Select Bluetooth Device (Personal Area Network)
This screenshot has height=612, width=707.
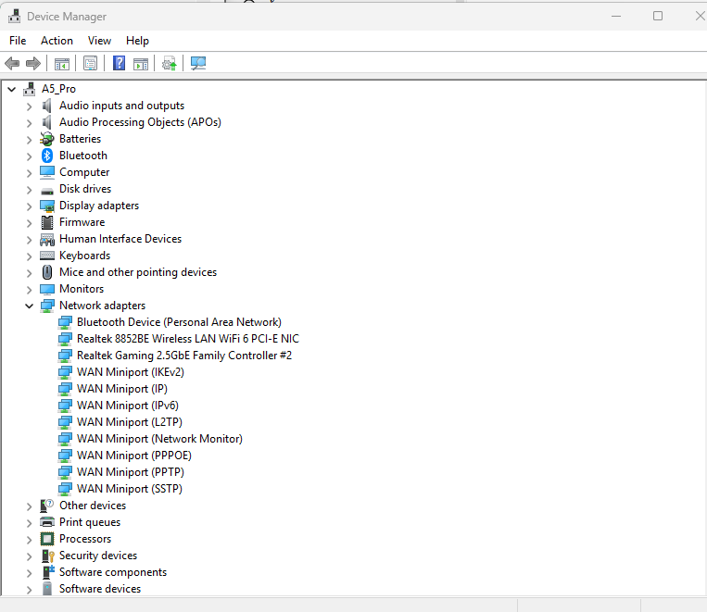click(179, 322)
